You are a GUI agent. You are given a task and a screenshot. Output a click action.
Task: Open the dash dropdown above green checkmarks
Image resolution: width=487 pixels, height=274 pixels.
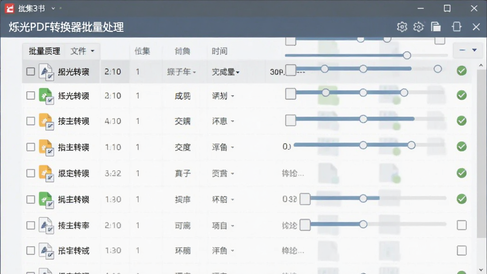click(x=468, y=50)
